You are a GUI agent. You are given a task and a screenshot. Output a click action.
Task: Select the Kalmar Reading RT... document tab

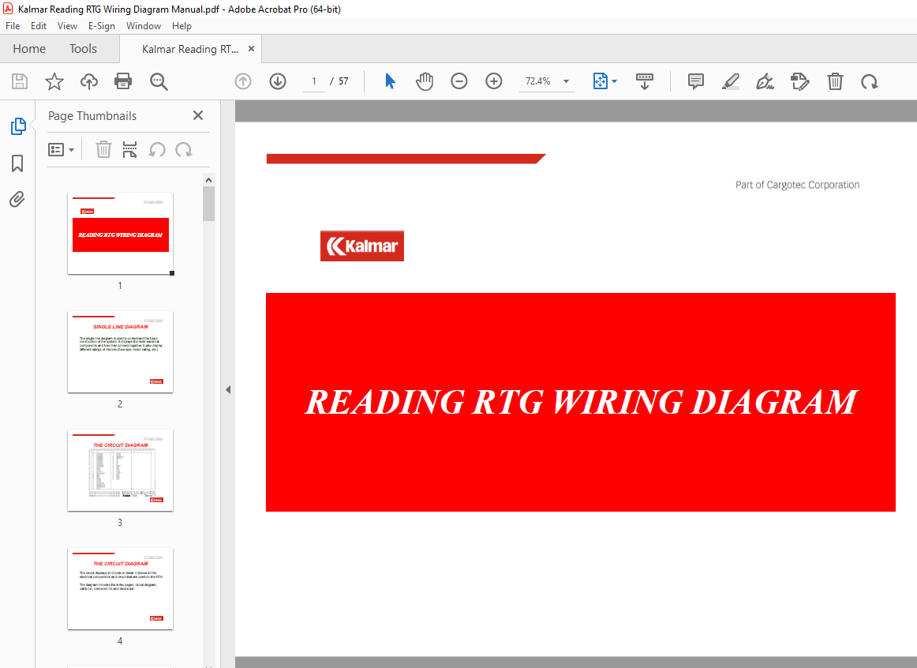(190, 49)
